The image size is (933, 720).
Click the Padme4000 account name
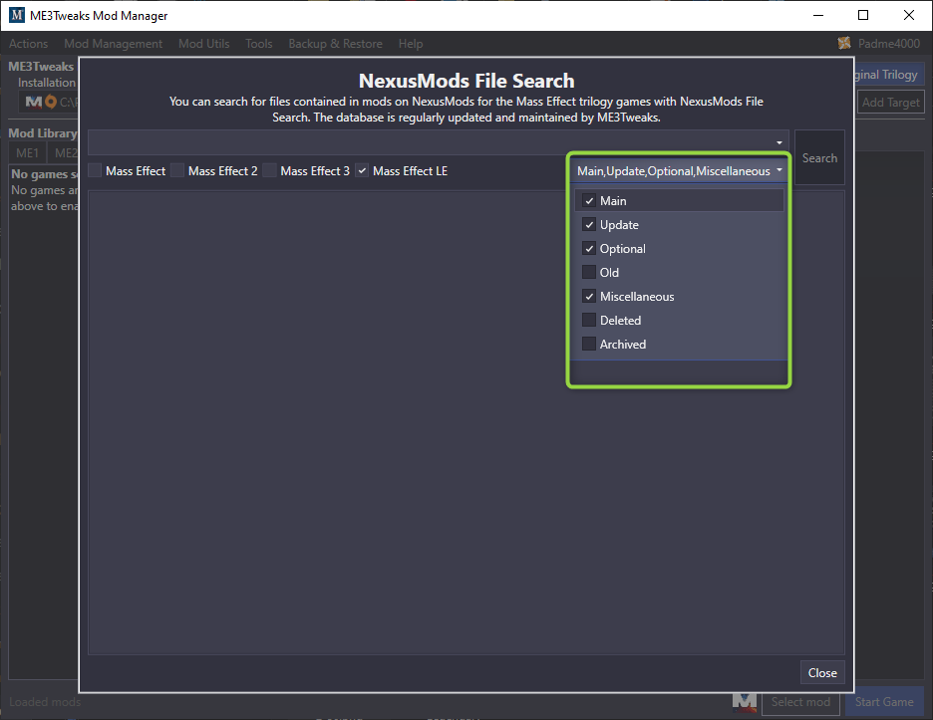[889, 44]
